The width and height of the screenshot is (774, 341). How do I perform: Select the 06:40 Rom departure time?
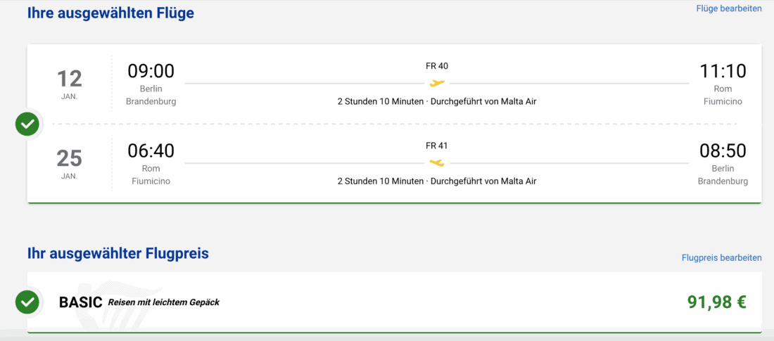[151, 151]
